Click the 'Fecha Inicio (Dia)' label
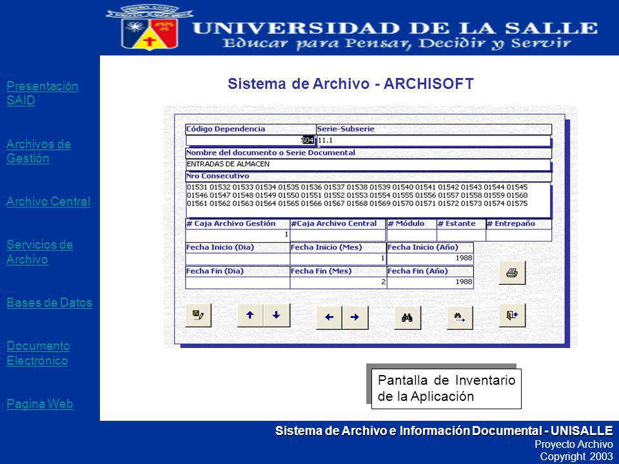This screenshot has width=619, height=464. pyautogui.click(x=221, y=247)
